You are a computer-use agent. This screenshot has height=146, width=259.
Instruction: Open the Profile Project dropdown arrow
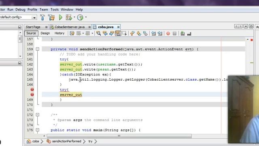pos(86,17)
